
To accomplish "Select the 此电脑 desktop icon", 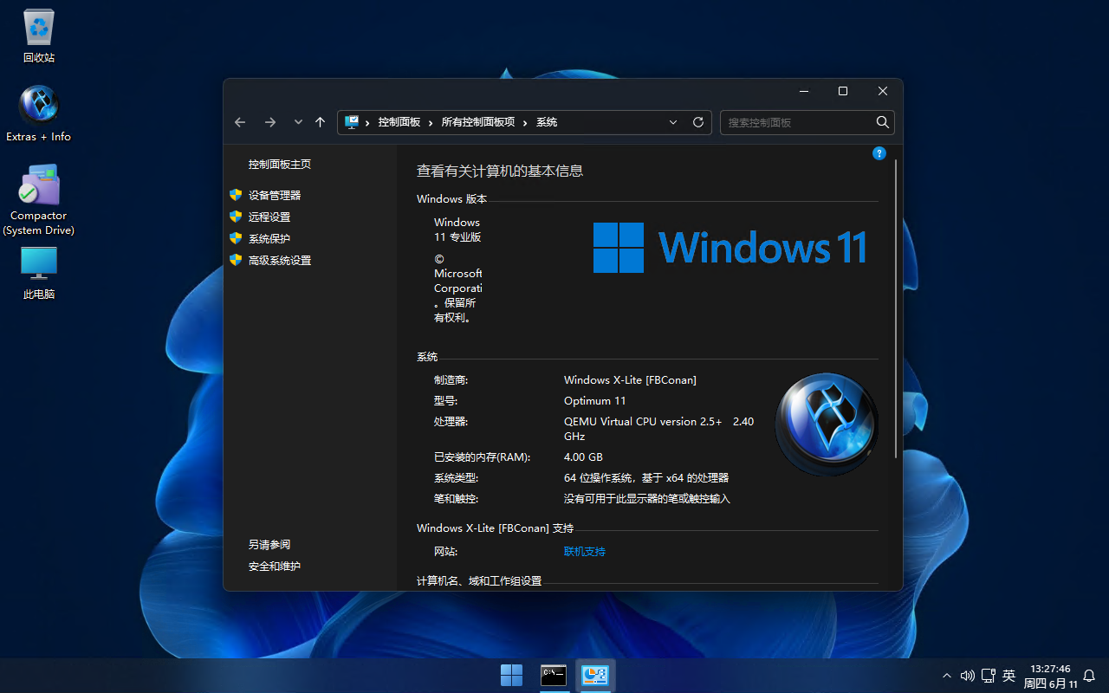I will pyautogui.click(x=38, y=273).
